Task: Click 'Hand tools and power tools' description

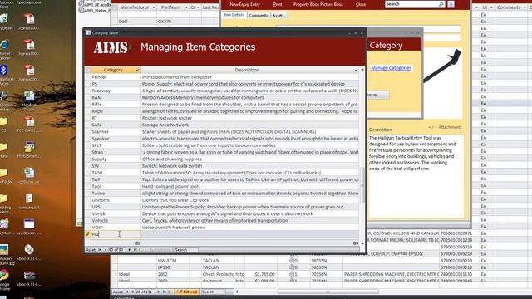Action: click(x=249, y=186)
